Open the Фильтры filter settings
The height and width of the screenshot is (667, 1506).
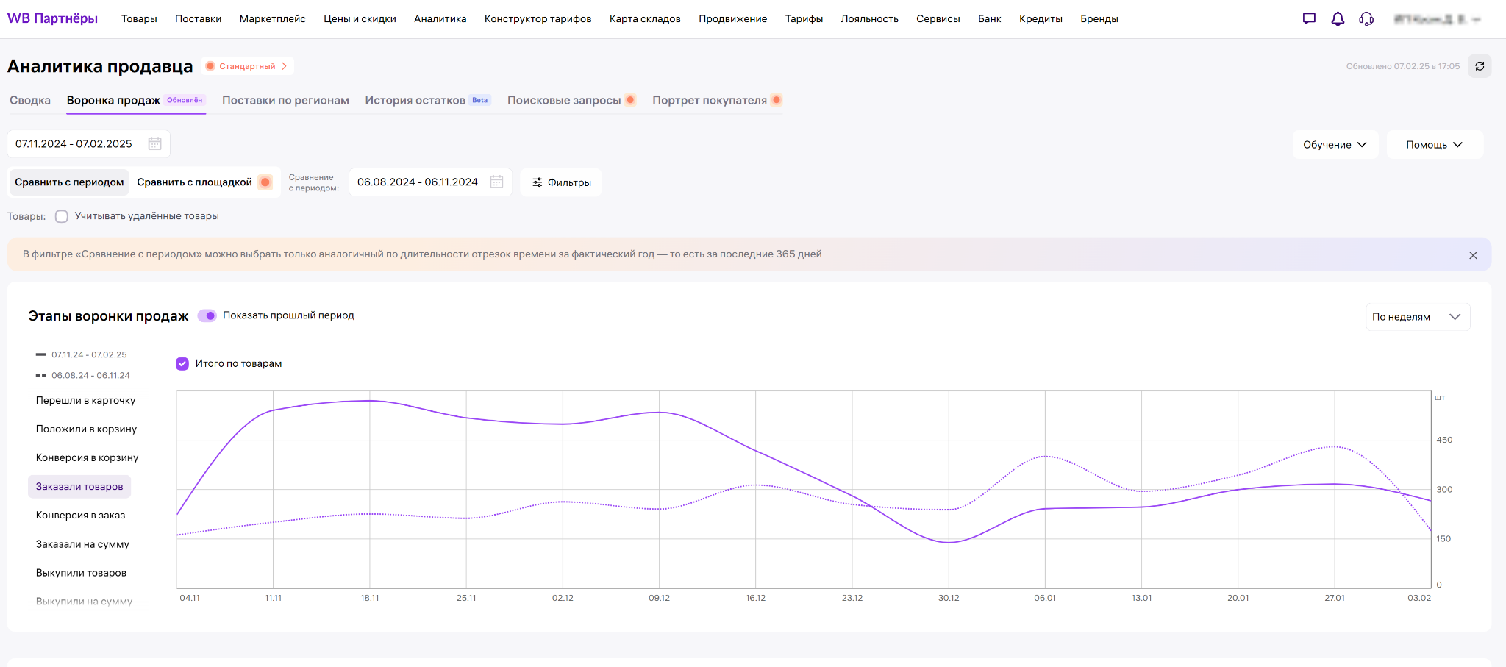point(561,182)
